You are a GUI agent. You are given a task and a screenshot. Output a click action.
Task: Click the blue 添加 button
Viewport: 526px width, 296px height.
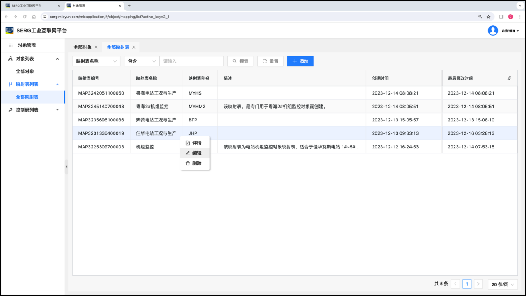pos(300,61)
